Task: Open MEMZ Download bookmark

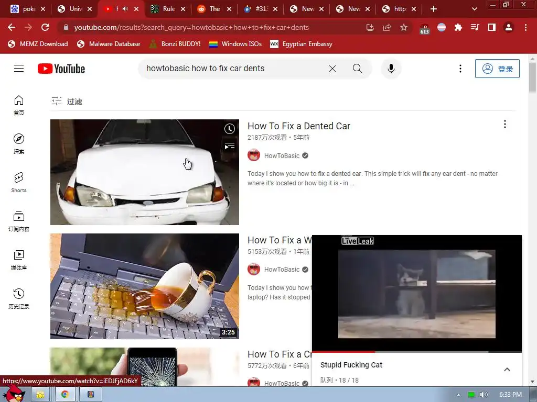Action: tap(38, 44)
